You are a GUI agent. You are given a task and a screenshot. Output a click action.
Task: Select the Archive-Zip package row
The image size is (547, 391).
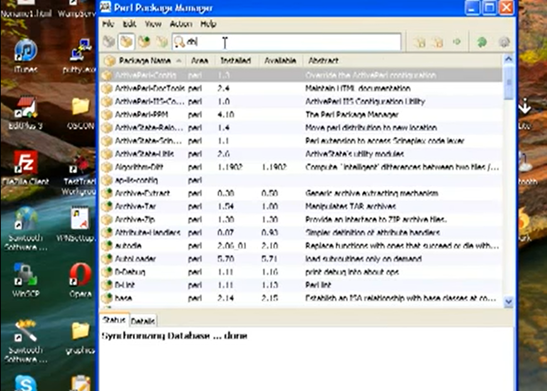(301, 219)
